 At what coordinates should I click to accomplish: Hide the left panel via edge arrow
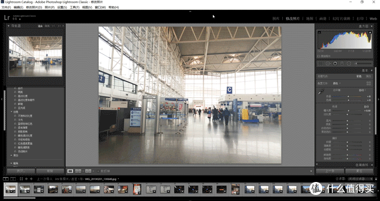coord(2,99)
